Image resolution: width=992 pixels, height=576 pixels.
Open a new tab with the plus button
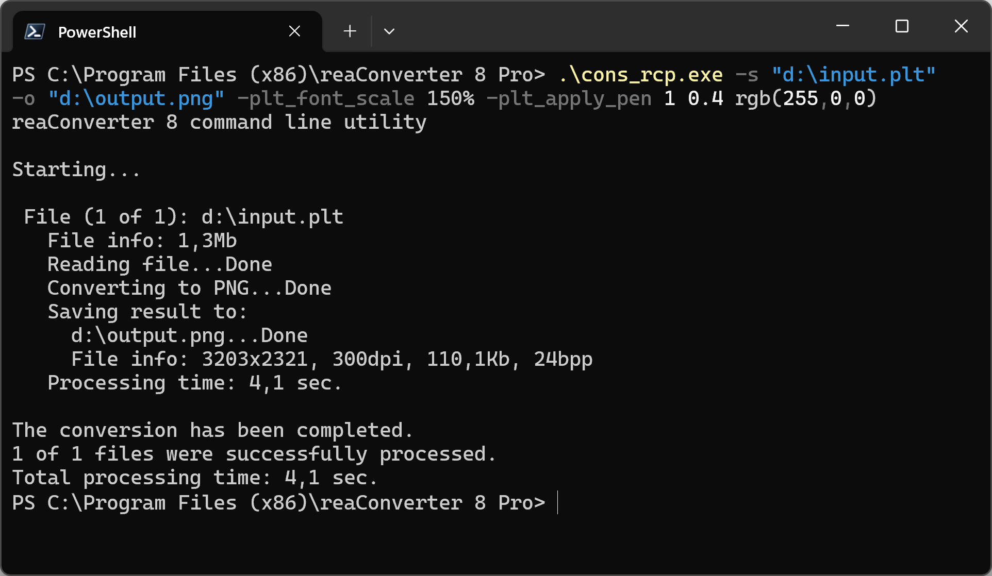350,31
